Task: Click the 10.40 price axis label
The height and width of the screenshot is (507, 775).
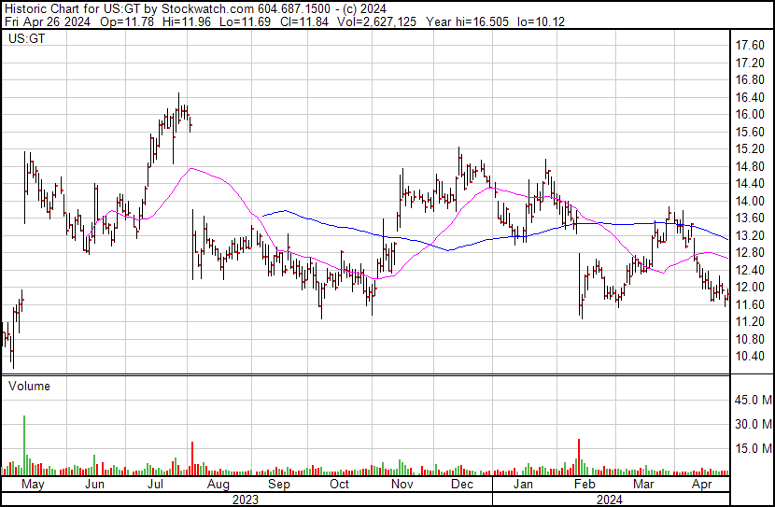Action: pos(751,357)
